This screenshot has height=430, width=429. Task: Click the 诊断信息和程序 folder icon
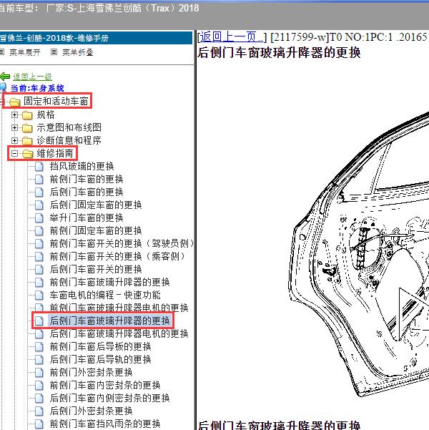(27, 141)
